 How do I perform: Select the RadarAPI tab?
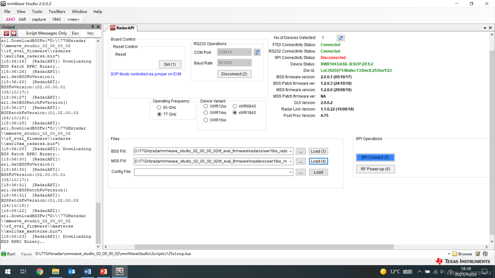[x=122, y=28]
